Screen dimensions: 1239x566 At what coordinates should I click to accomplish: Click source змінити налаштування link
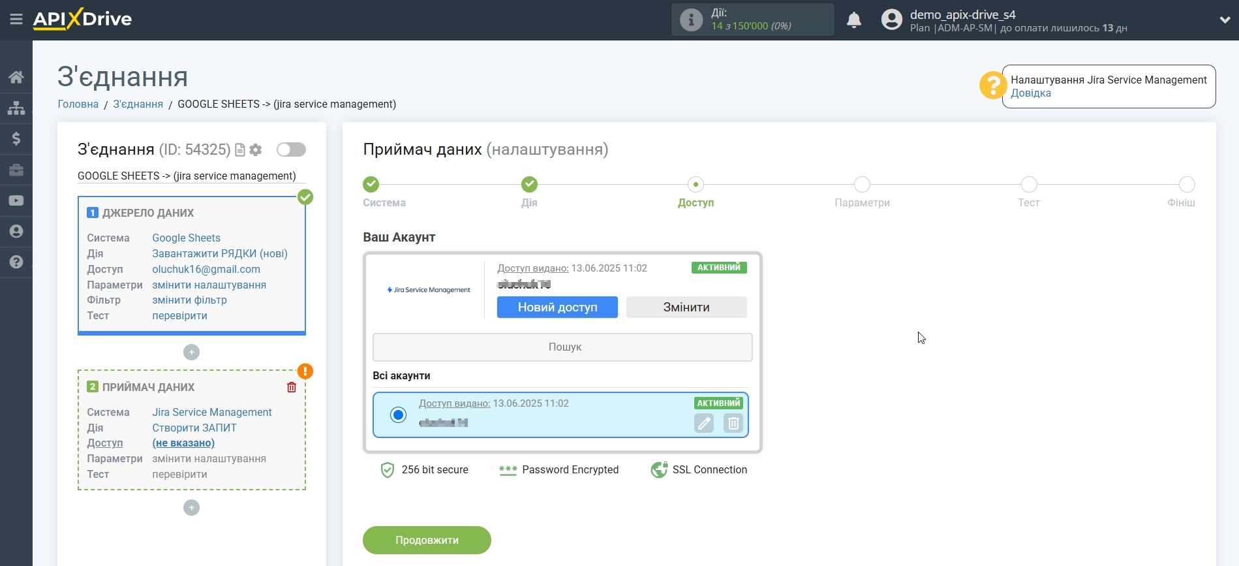click(x=209, y=285)
